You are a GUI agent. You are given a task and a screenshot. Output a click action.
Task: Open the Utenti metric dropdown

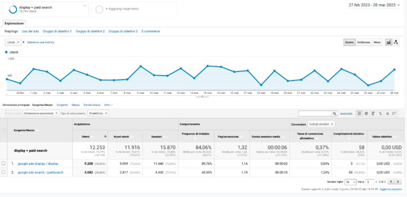click(x=13, y=42)
